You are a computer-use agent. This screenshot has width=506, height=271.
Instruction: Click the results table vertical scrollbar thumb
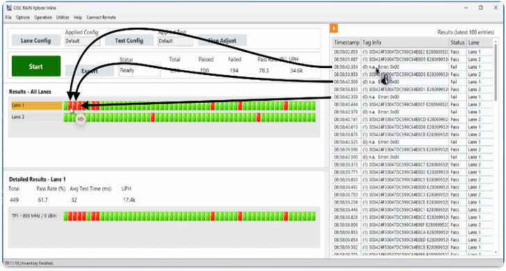point(496,72)
